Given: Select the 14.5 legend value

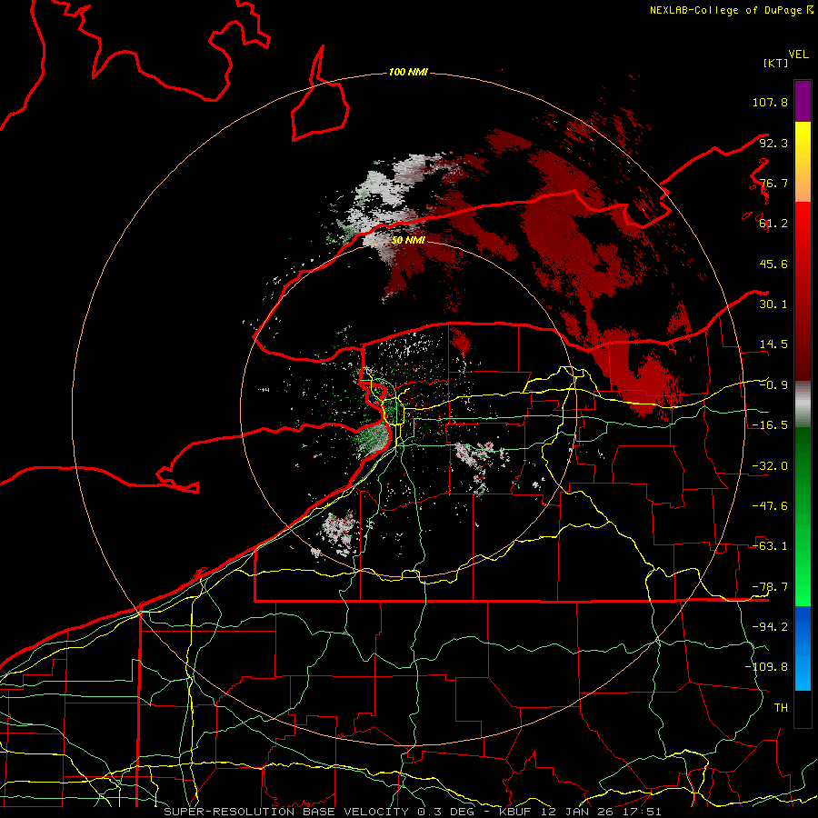Looking at the screenshot, I should click(x=773, y=344).
